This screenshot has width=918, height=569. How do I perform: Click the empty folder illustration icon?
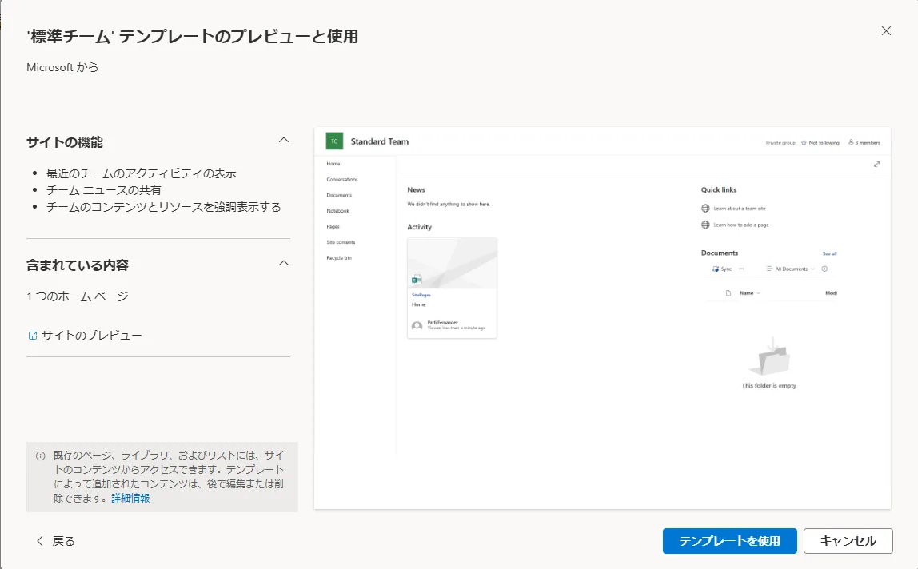tap(770, 356)
